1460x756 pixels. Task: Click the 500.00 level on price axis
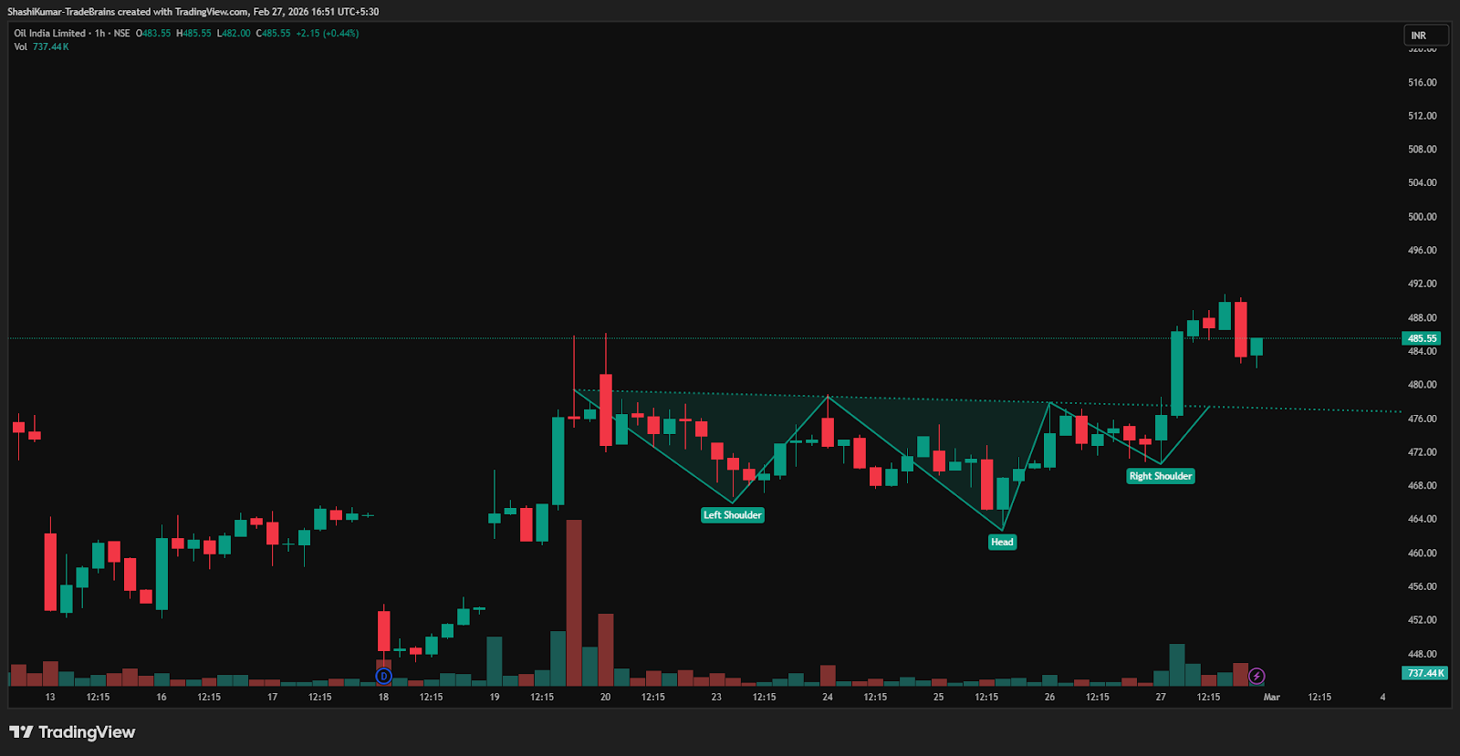point(1422,217)
